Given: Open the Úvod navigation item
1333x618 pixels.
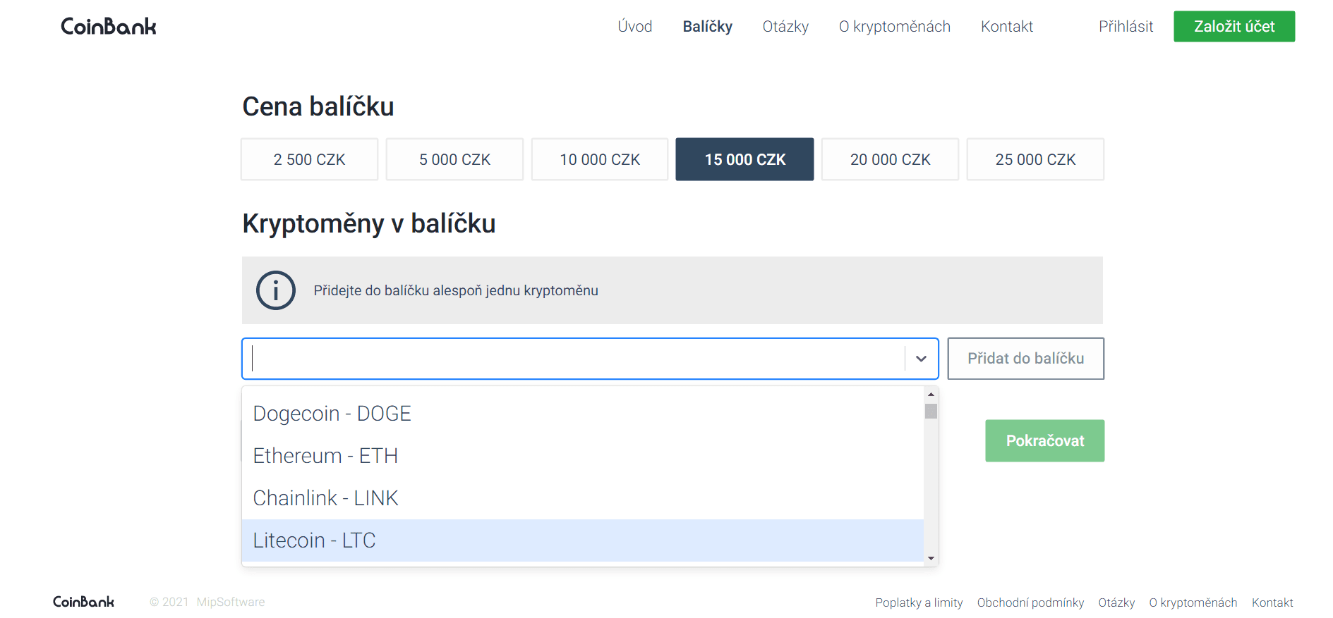Looking at the screenshot, I should tap(634, 27).
